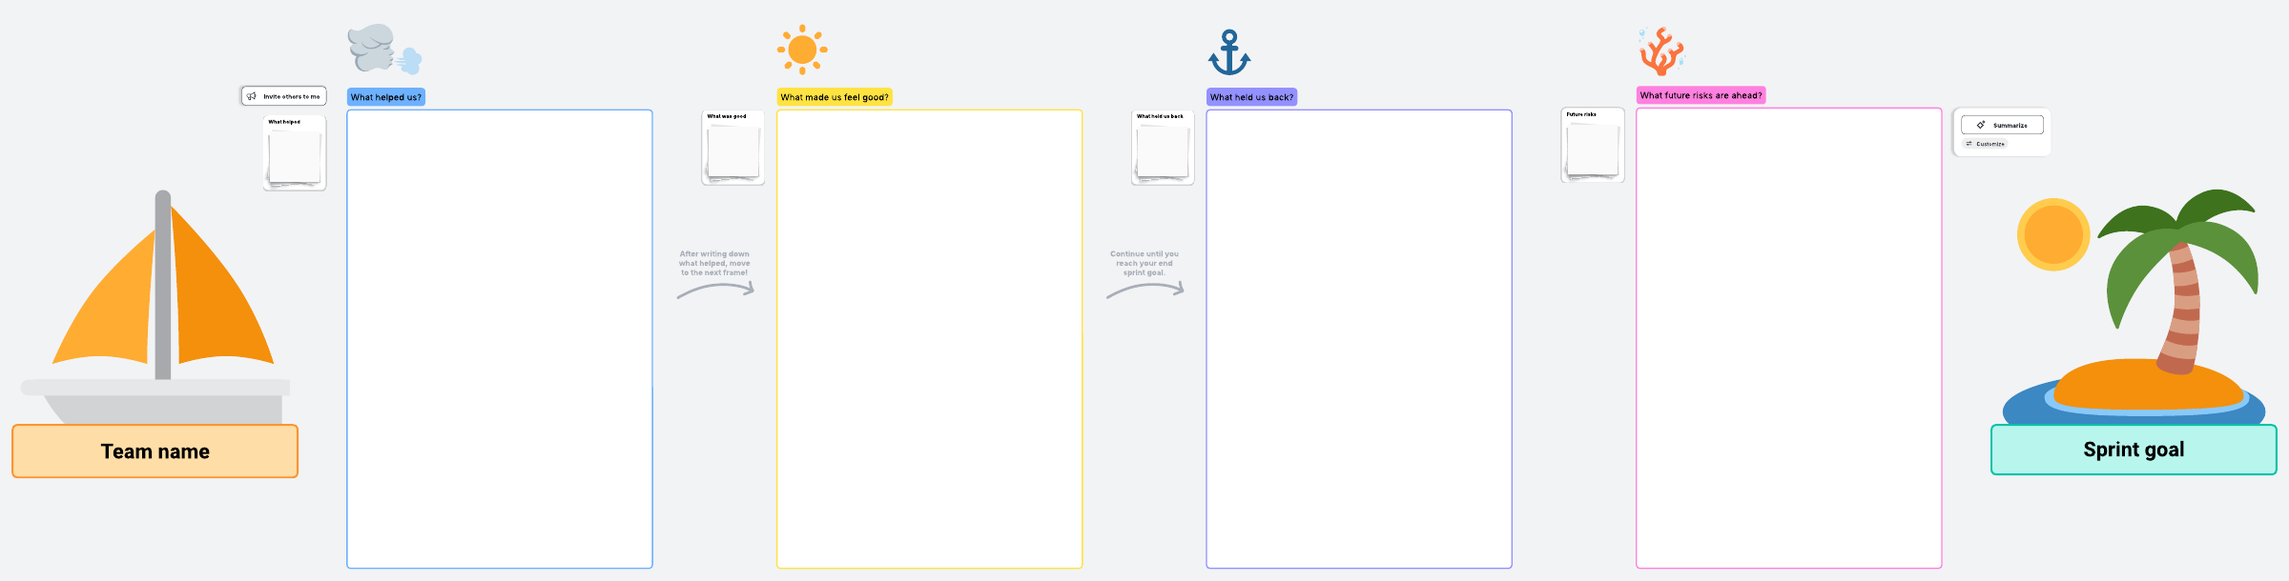Select the orange coral icon

1661,51
